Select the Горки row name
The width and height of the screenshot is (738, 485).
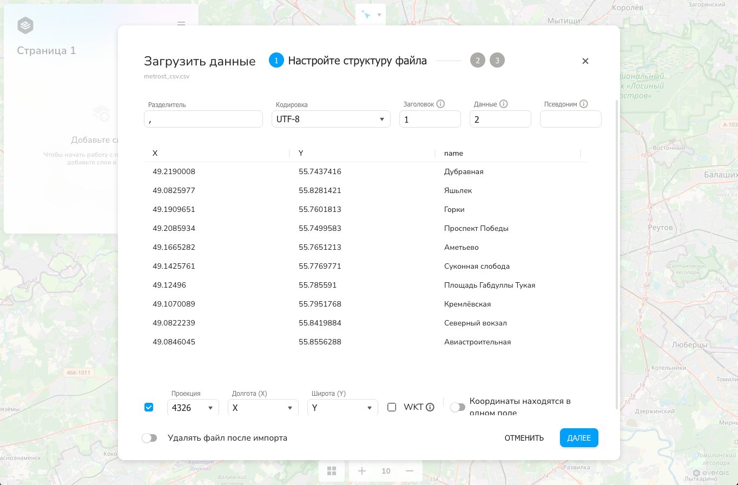coord(454,209)
